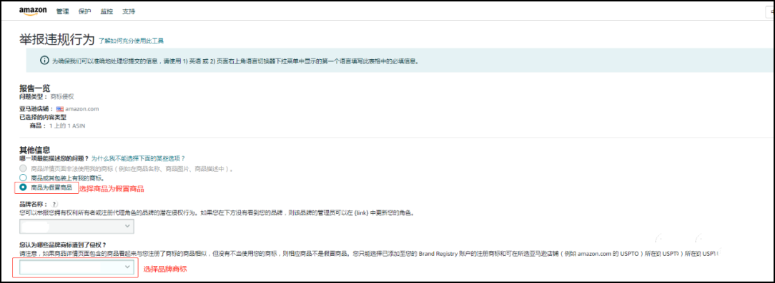Click the 为什么我不能选择下面的某些选项? link
This screenshot has width=775, height=283.
coord(139,158)
